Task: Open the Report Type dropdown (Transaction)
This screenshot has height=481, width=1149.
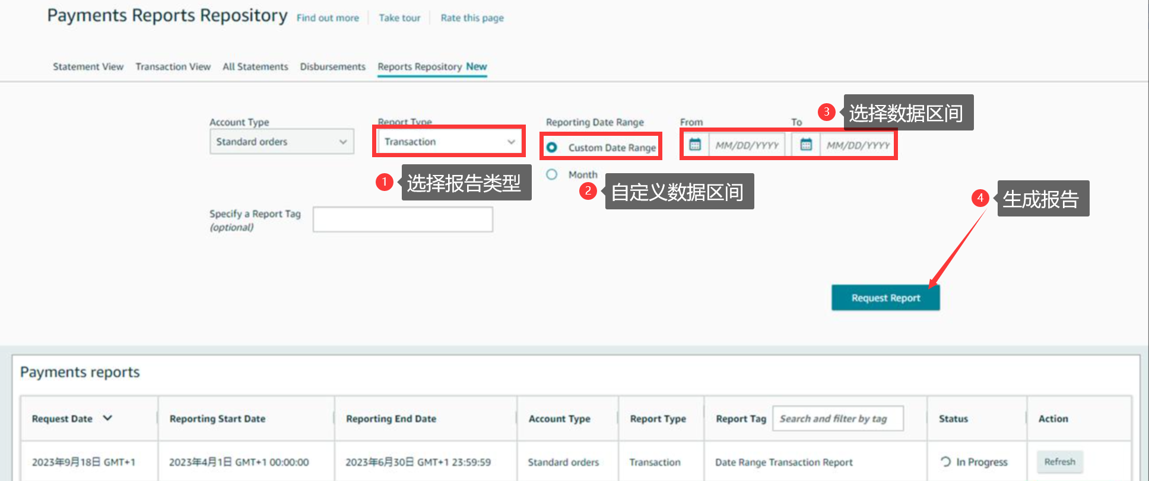Action: click(449, 142)
